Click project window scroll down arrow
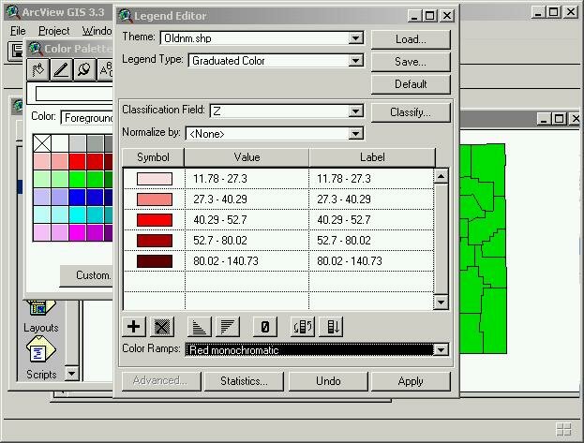 (x=71, y=374)
